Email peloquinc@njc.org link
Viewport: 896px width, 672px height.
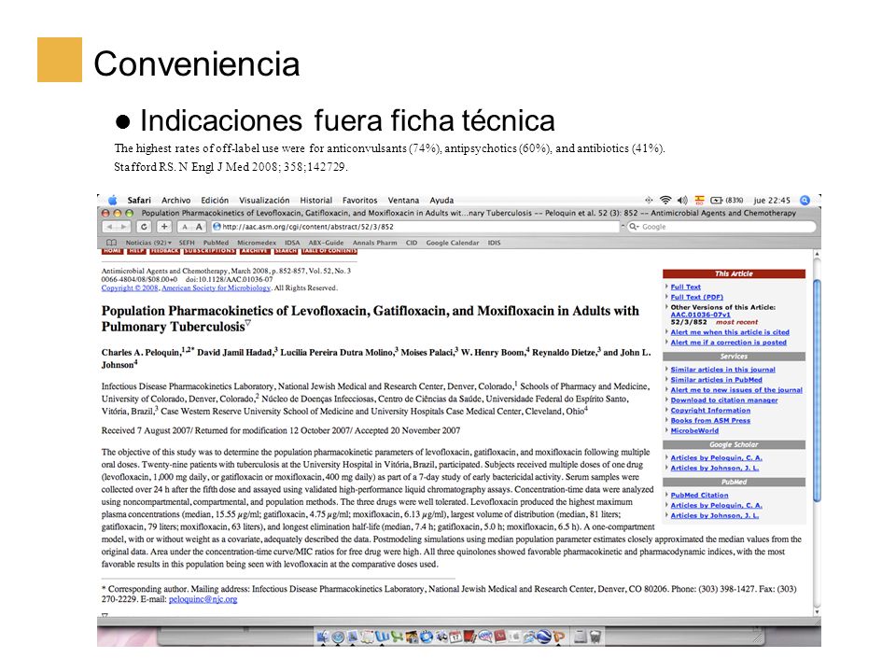(x=203, y=599)
